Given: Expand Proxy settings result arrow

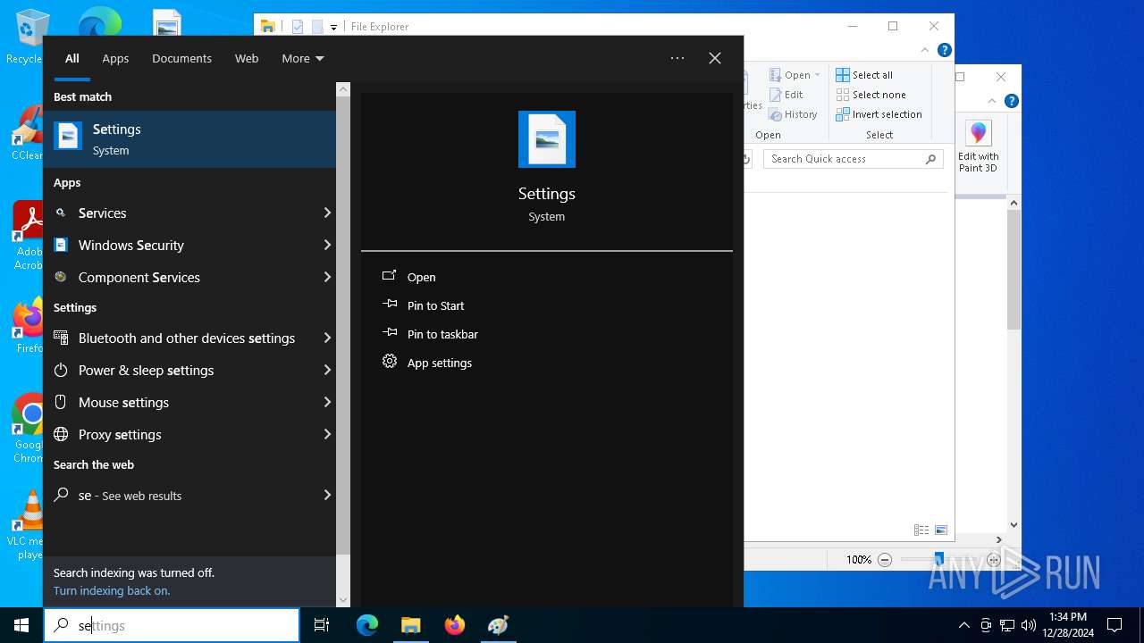Looking at the screenshot, I should click(327, 434).
